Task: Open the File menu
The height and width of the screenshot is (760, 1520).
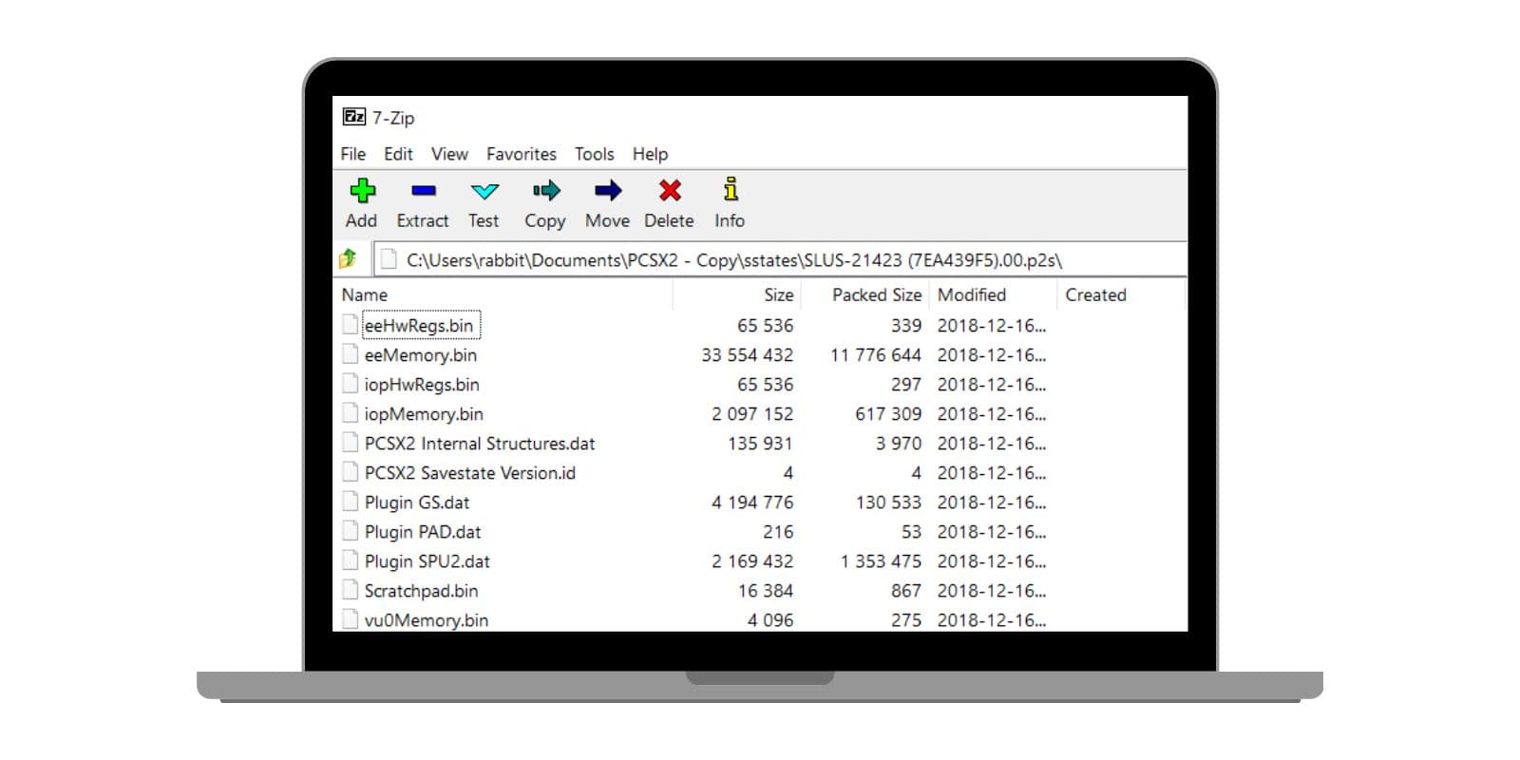Action: [x=353, y=154]
